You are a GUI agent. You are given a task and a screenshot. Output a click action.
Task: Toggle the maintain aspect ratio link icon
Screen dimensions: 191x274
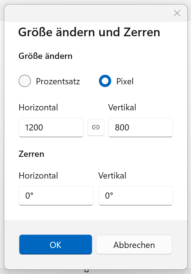pos(96,127)
